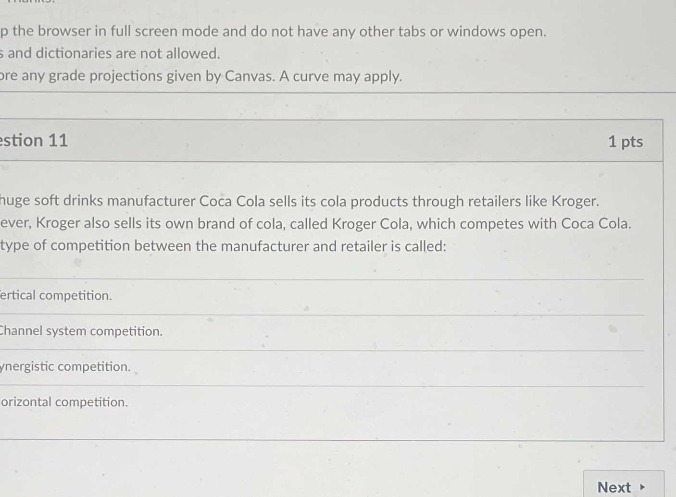Select the 'Channel system competition' answer option
Image resolution: width=676 pixels, height=497 pixels.
coord(81,330)
